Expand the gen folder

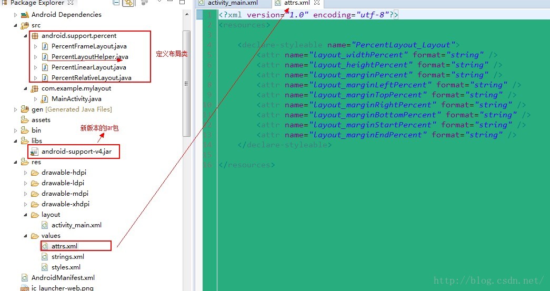pyautogui.click(x=15, y=109)
